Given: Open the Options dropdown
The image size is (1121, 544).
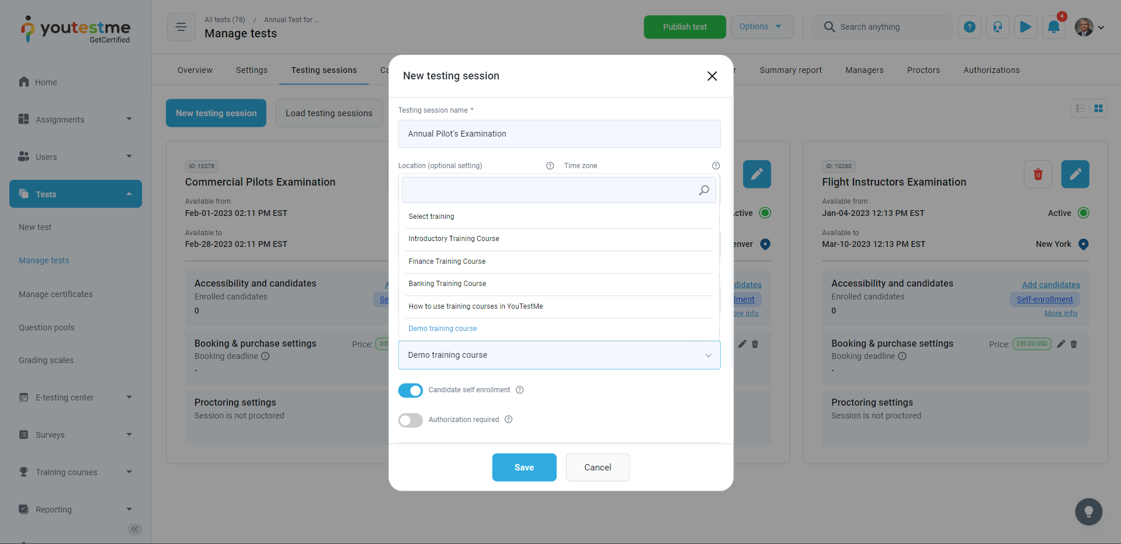Looking at the screenshot, I should coord(761,27).
